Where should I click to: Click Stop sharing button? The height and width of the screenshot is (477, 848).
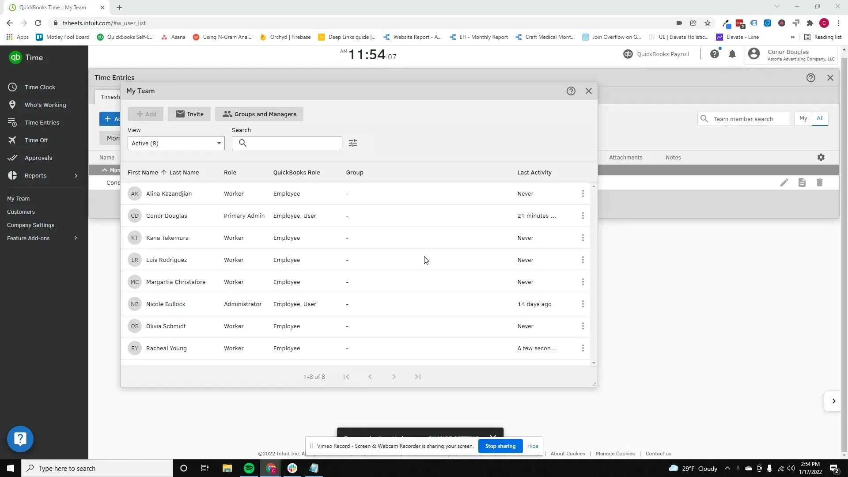[500, 446]
